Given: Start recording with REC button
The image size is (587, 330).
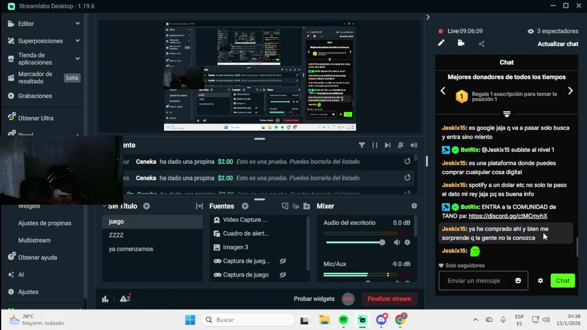Looking at the screenshot, I should pos(348,299).
